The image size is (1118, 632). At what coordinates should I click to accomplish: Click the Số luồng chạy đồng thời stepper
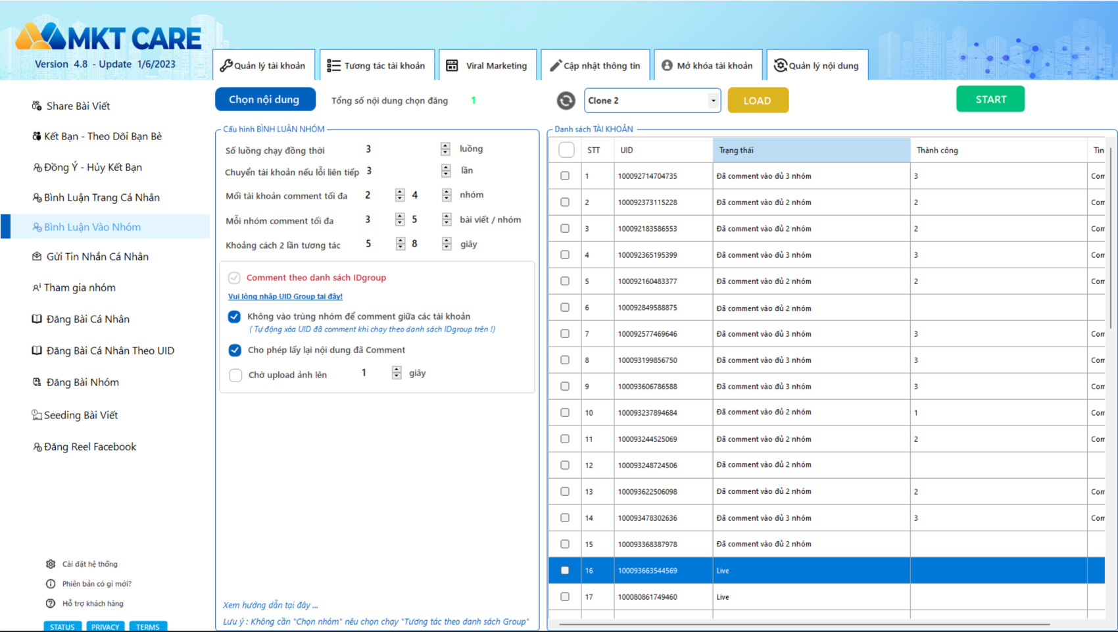tap(445, 149)
